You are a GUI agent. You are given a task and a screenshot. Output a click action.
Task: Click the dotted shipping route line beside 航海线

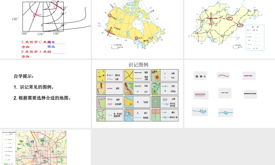point(137,117)
